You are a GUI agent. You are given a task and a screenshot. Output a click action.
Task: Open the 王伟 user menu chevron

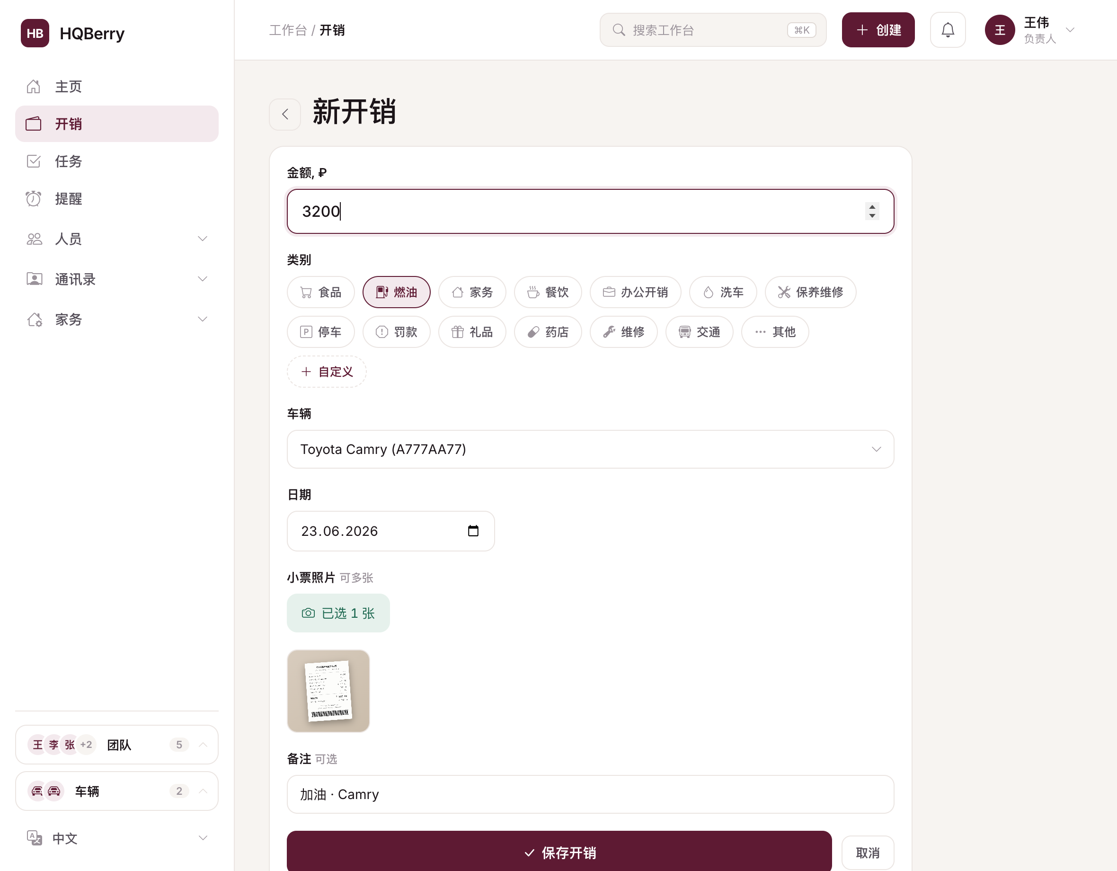(1070, 30)
